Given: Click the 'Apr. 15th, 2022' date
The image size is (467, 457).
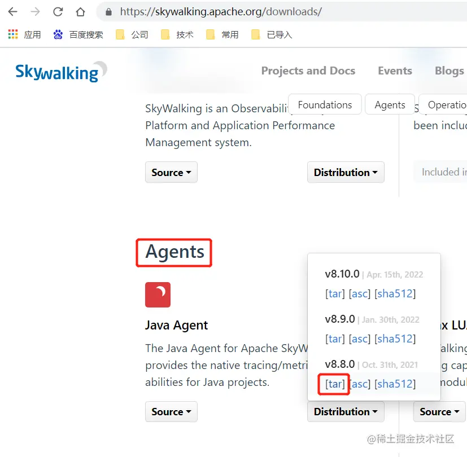Looking at the screenshot, I should tap(395, 275).
